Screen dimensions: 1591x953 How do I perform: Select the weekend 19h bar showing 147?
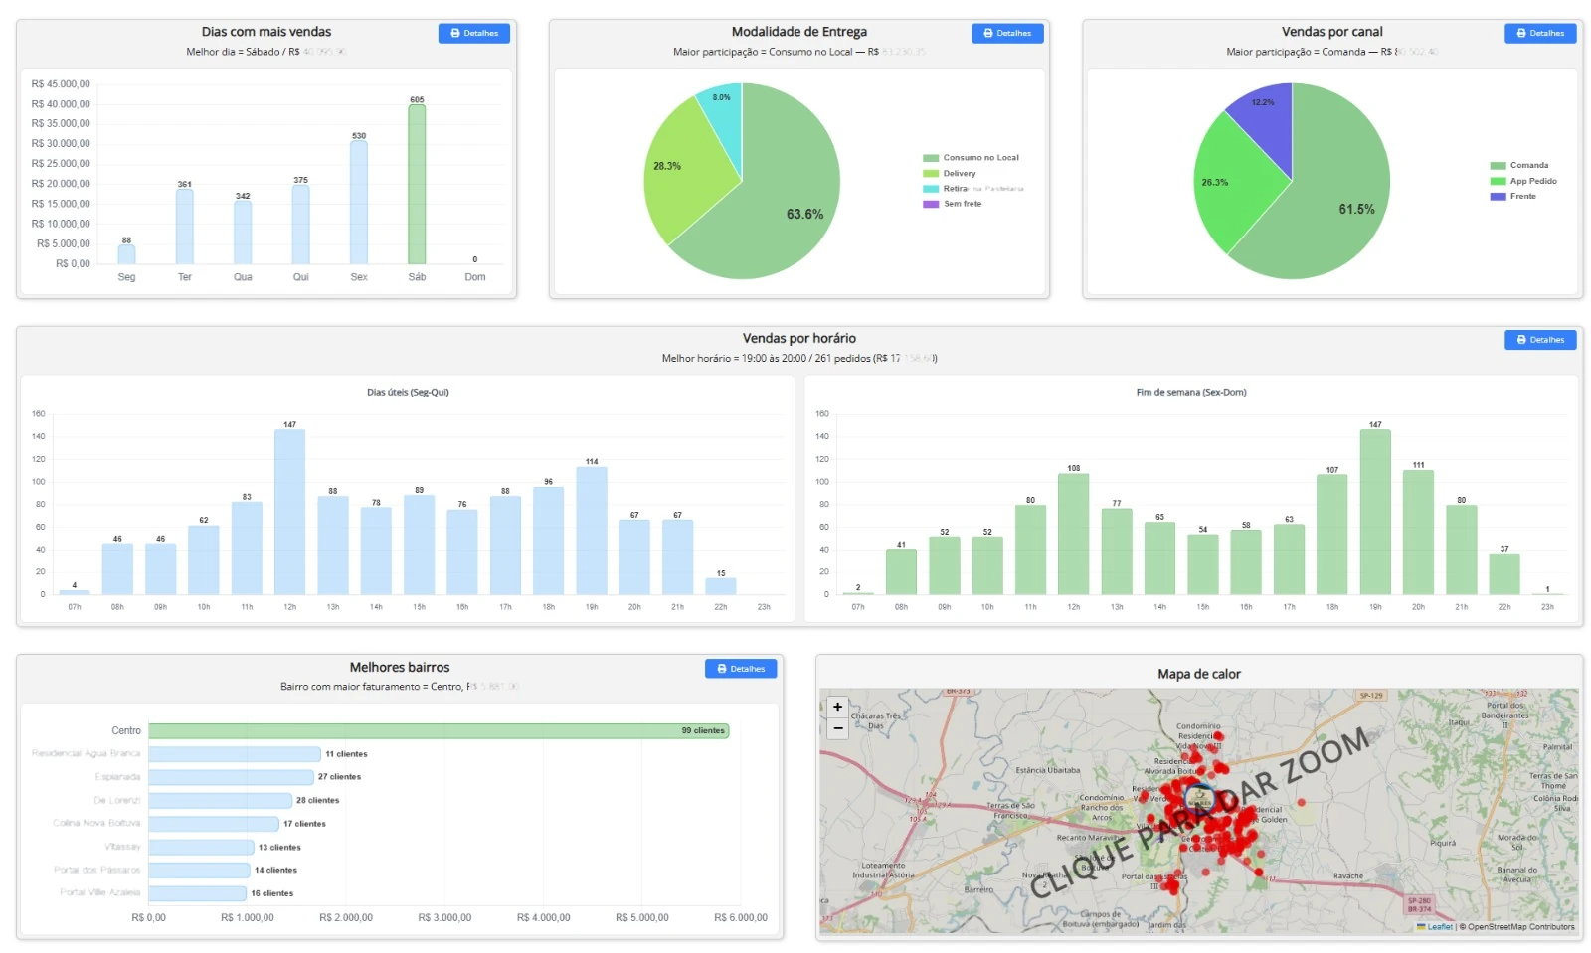[1375, 513]
